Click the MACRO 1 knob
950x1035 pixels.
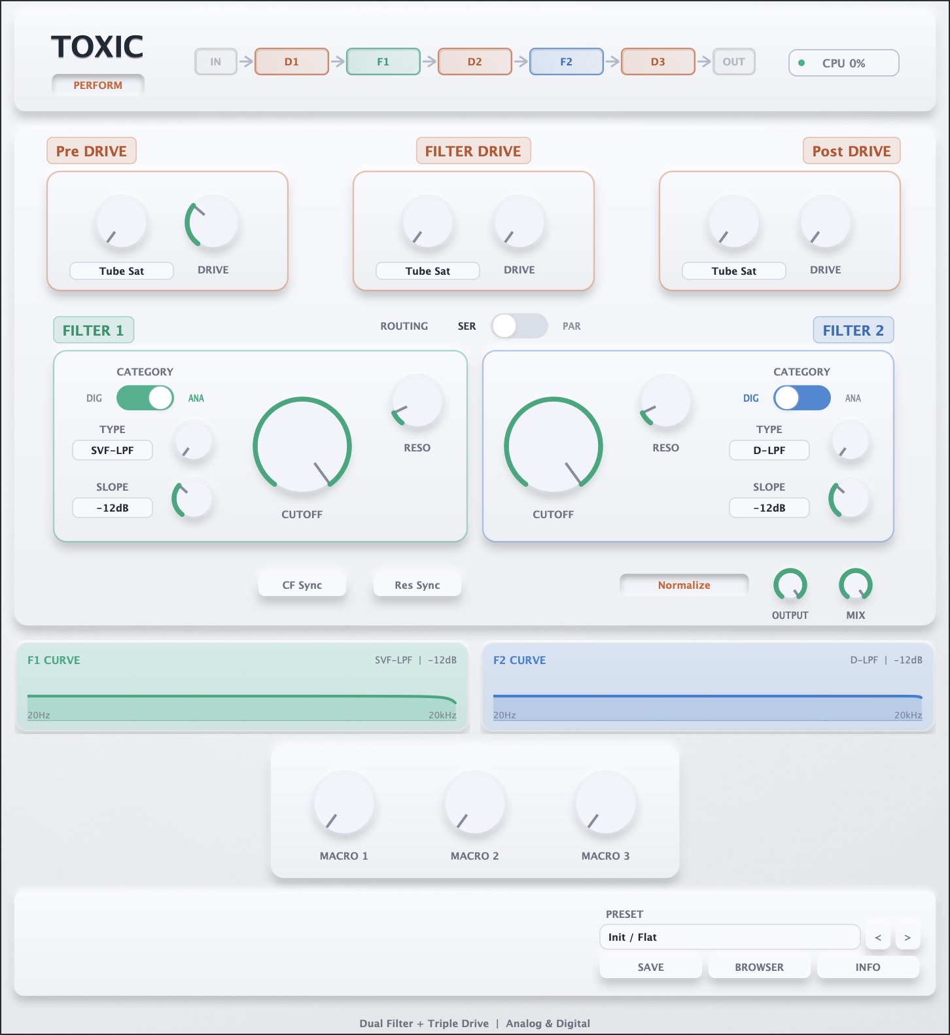pyautogui.click(x=344, y=803)
